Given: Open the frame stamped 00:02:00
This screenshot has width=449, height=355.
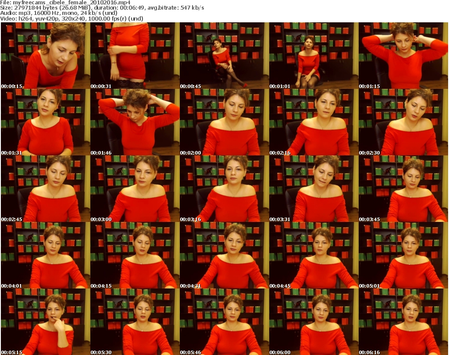Looking at the screenshot, I should tap(224, 122).
